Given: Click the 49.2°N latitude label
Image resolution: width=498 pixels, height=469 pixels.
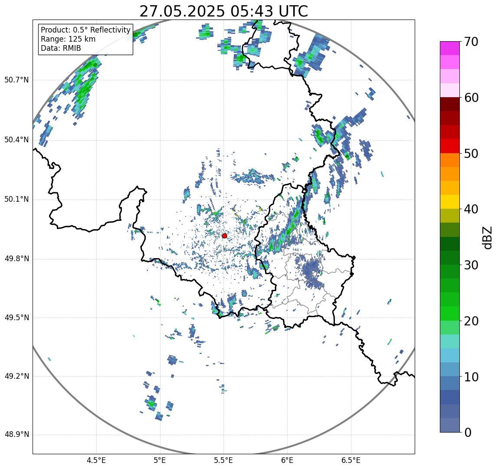Looking at the screenshot, I should [x=16, y=377].
